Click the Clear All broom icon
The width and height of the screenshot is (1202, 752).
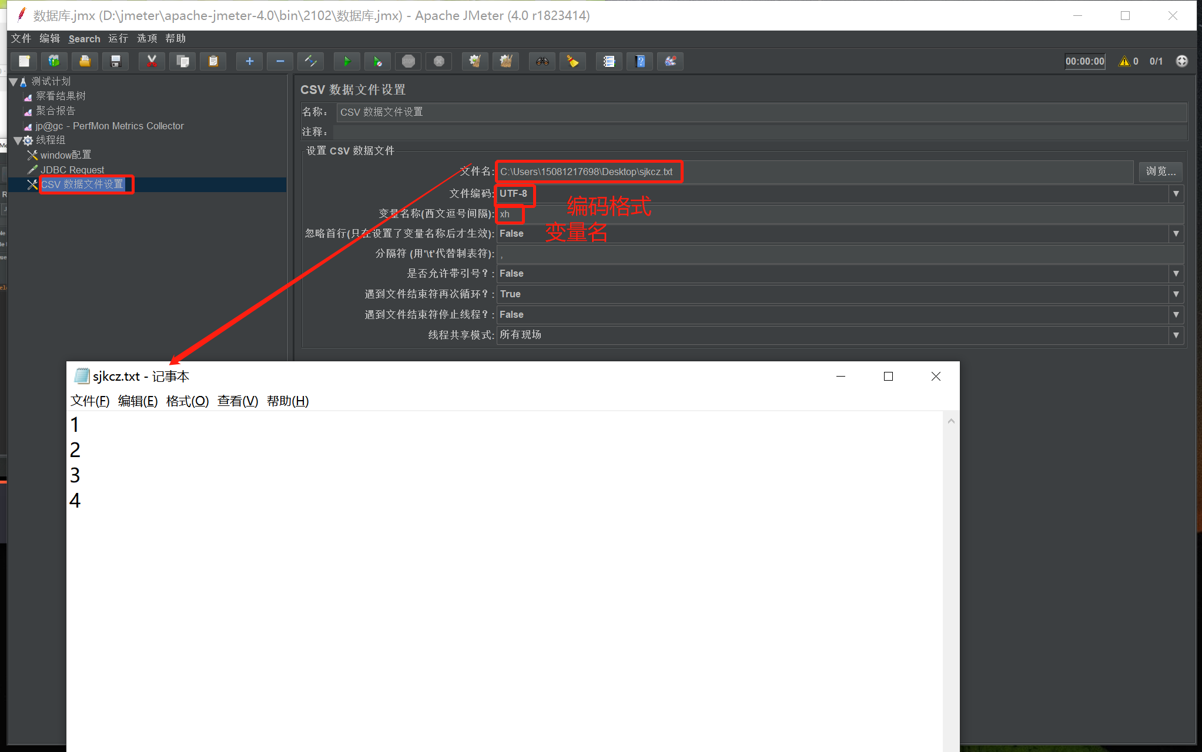[x=505, y=61]
